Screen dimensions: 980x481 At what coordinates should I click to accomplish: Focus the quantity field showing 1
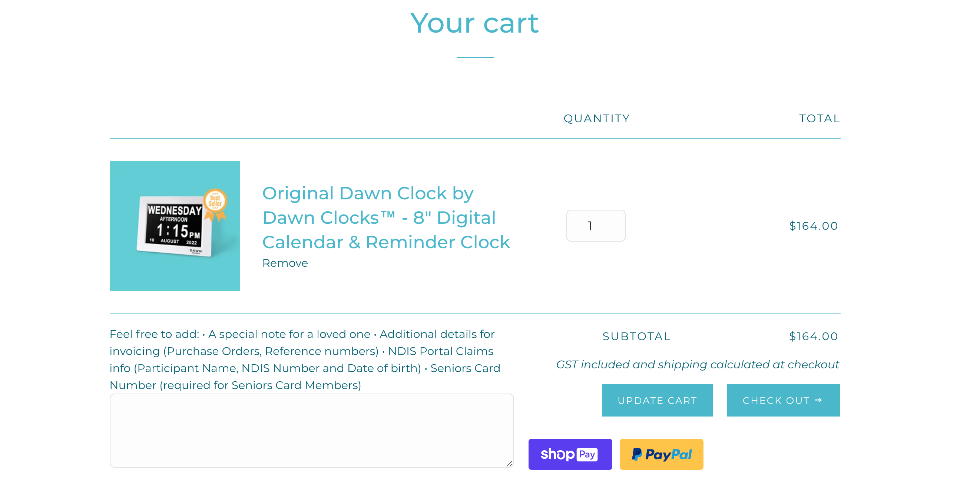(596, 225)
